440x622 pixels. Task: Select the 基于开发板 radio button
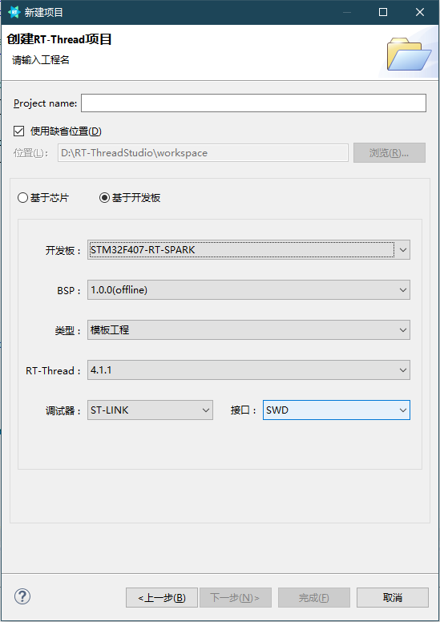[104, 197]
